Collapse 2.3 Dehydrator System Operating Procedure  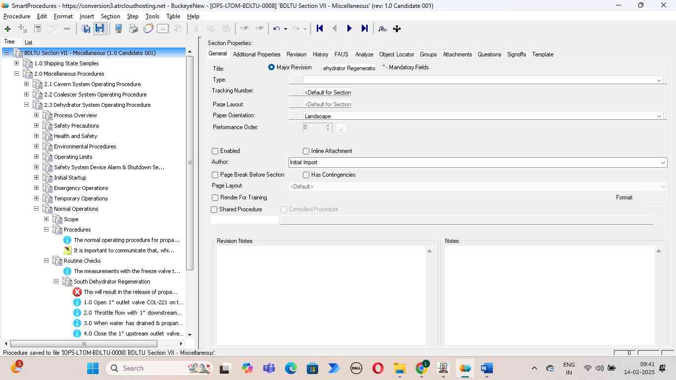coord(26,105)
